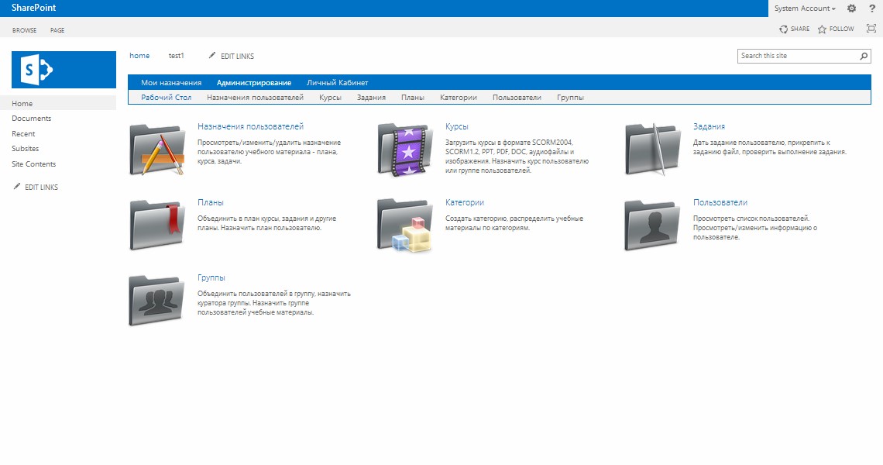Select Категории in the submenu bar

[459, 98]
